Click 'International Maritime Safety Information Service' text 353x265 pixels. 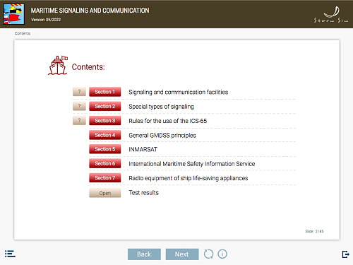click(x=192, y=164)
